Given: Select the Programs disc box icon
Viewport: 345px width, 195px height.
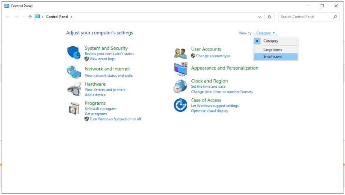Looking at the screenshot, I should [x=74, y=108].
